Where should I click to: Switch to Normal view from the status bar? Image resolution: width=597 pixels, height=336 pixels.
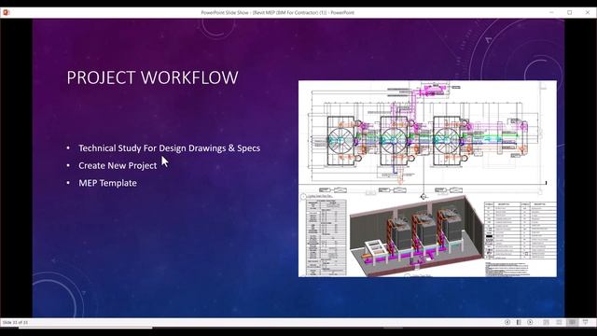(x=547, y=322)
